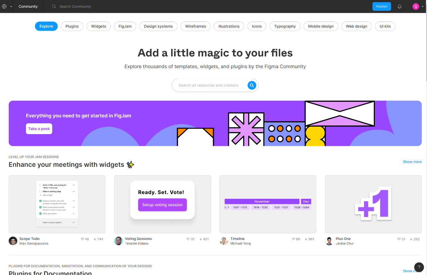The image size is (427, 275).
Task: Click Jackie Chui's avatar
Action: tap(329, 241)
